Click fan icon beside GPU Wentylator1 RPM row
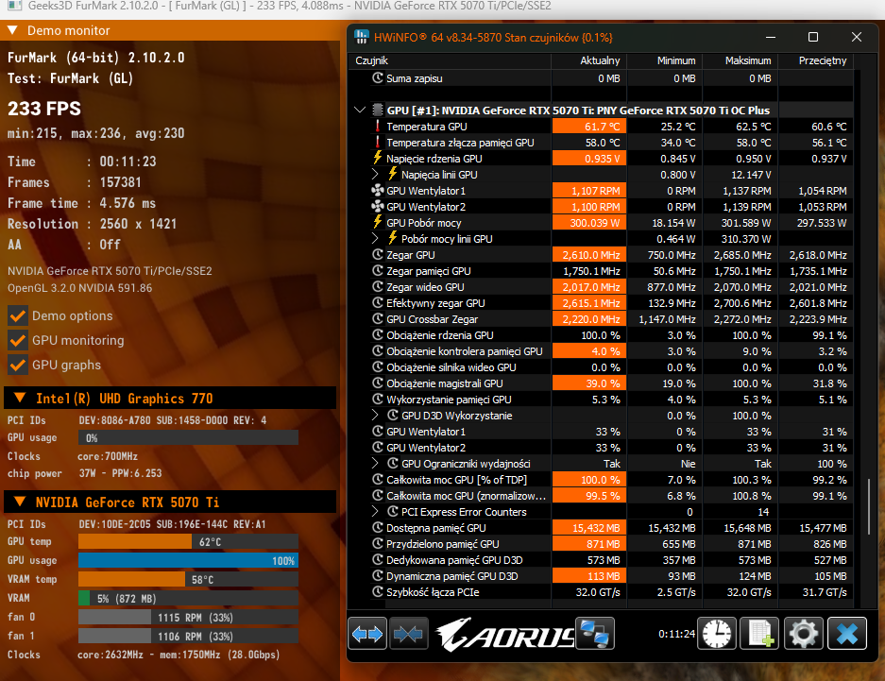 pyautogui.click(x=378, y=190)
